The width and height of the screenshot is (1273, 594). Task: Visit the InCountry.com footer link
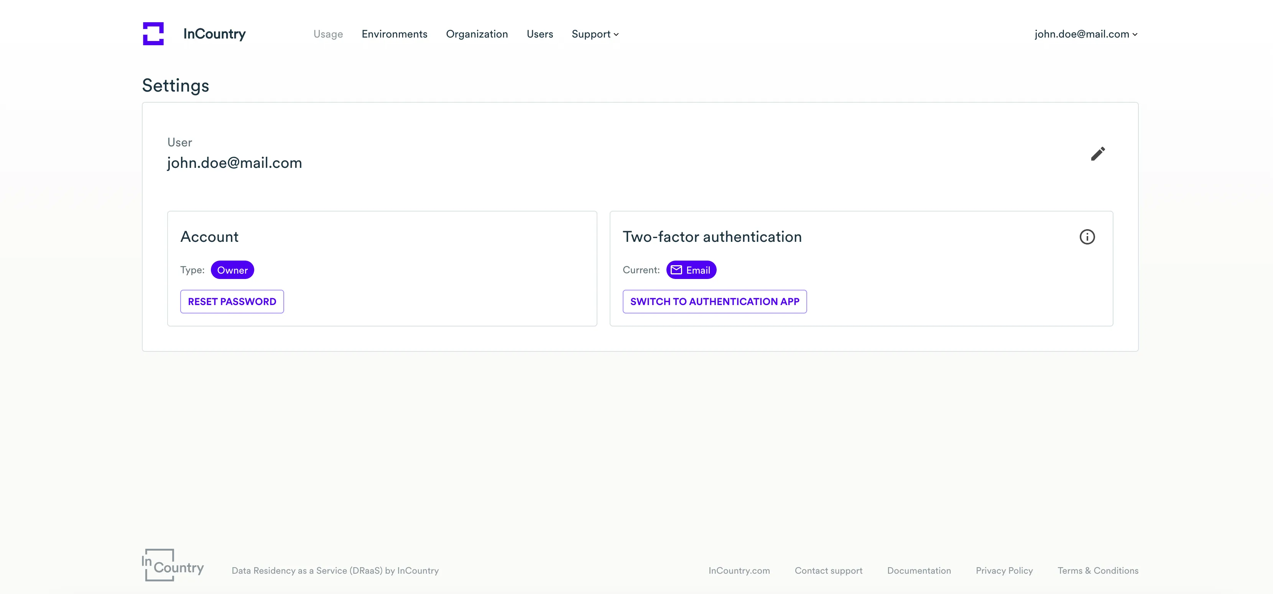(739, 571)
